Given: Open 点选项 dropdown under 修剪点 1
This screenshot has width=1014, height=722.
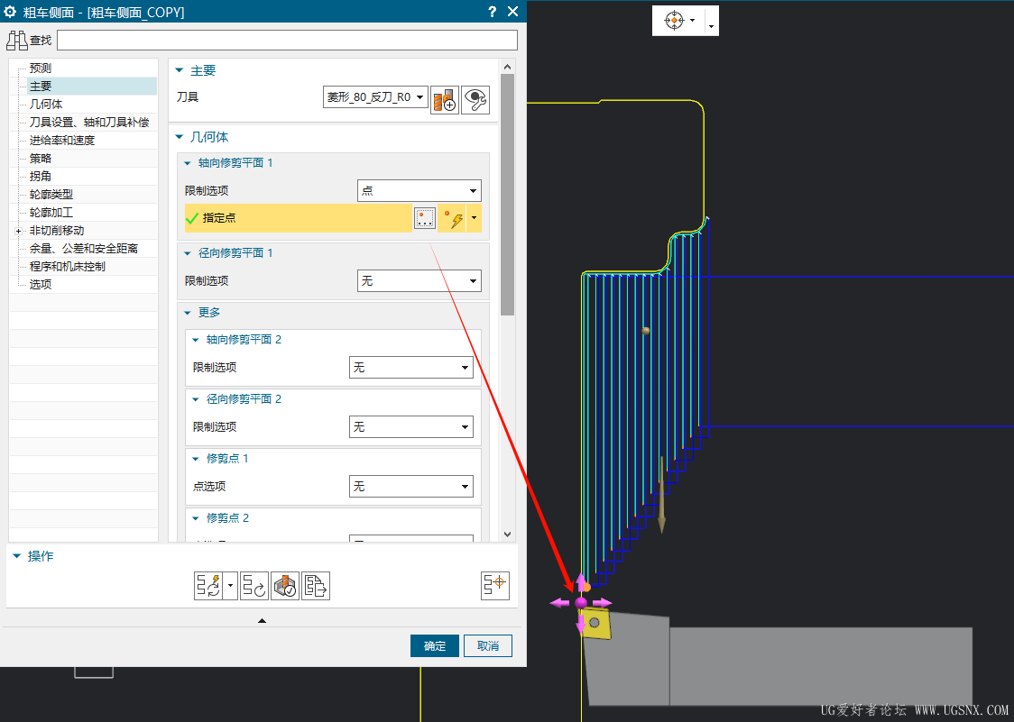Looking at the screenshot, I should point(411,486).
